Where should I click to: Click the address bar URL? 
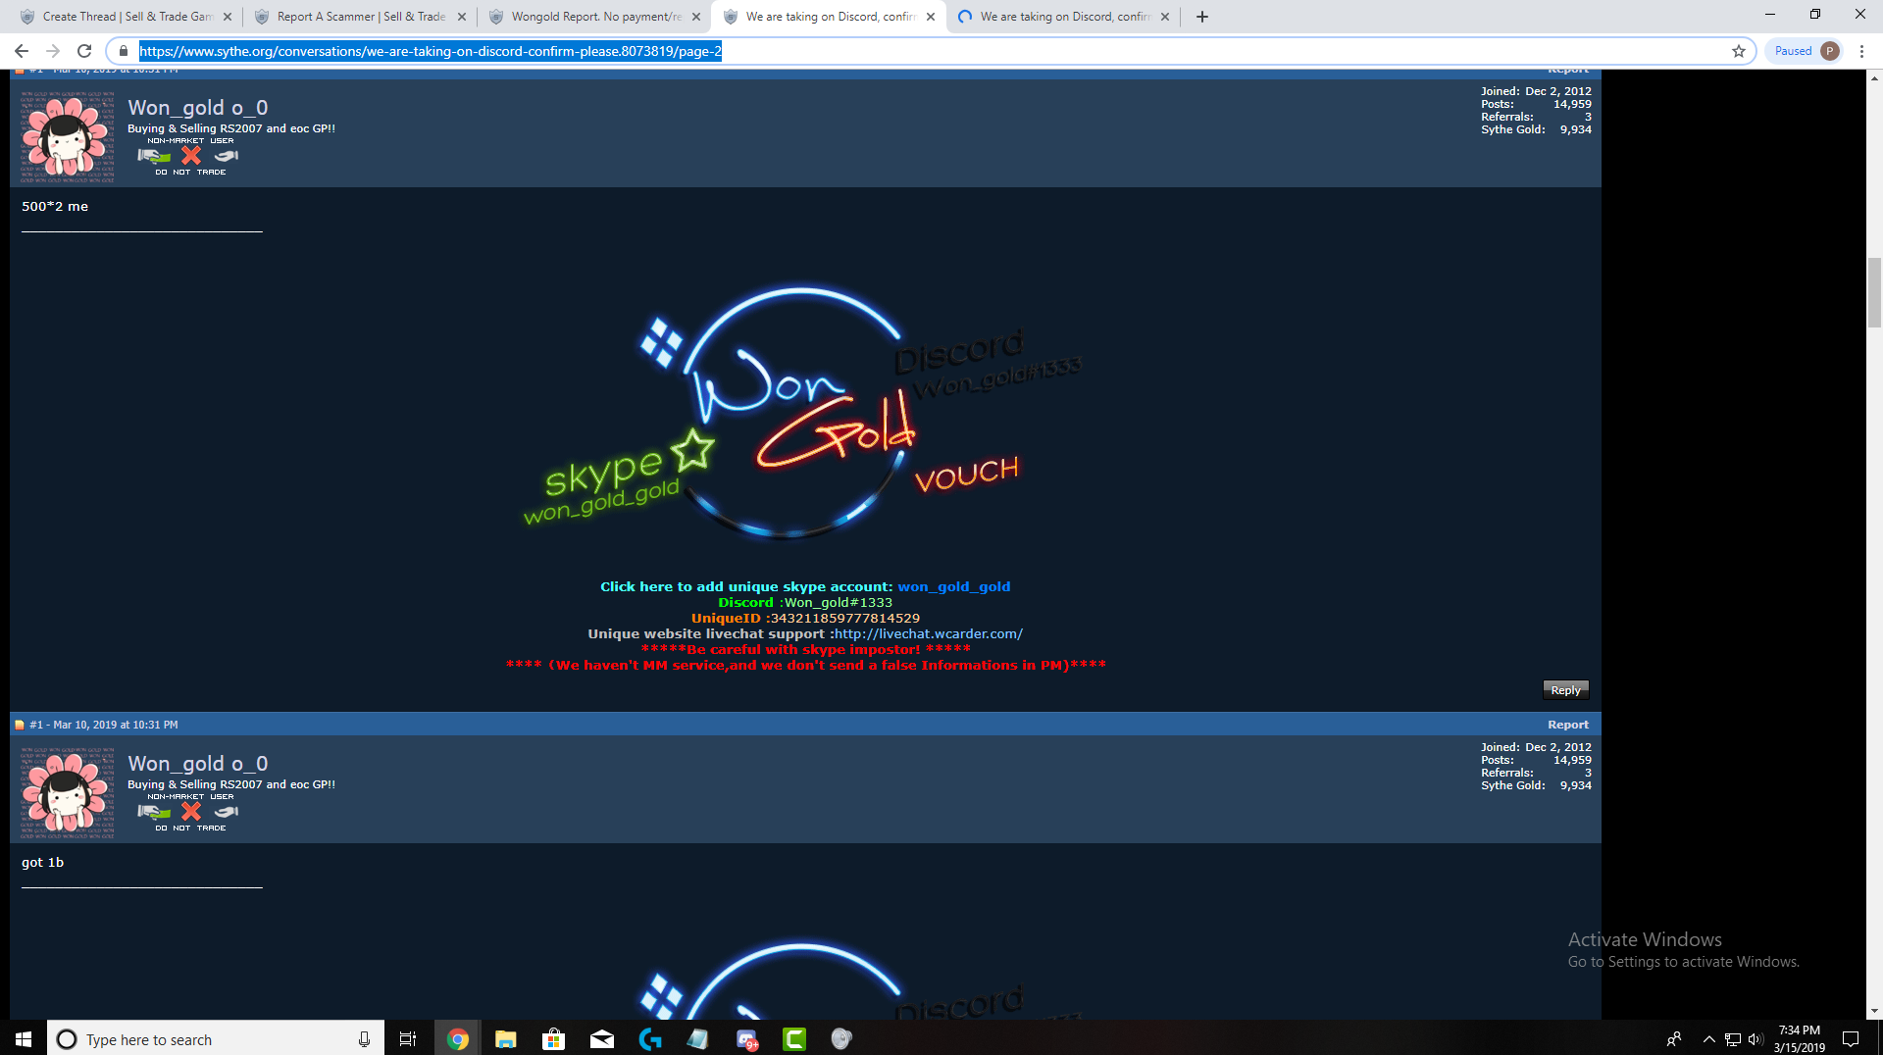[x=431, y=51]
